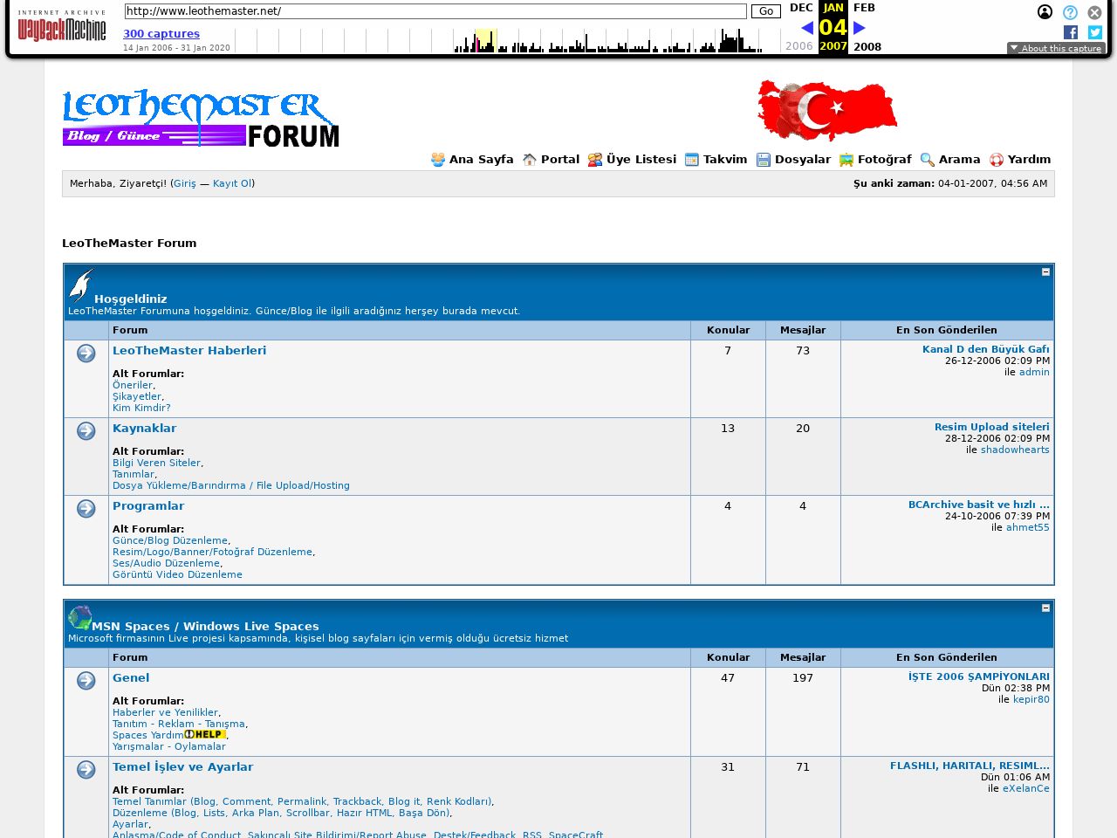
Task: Click the Wayback help question icon
Action: (1070, 12)
